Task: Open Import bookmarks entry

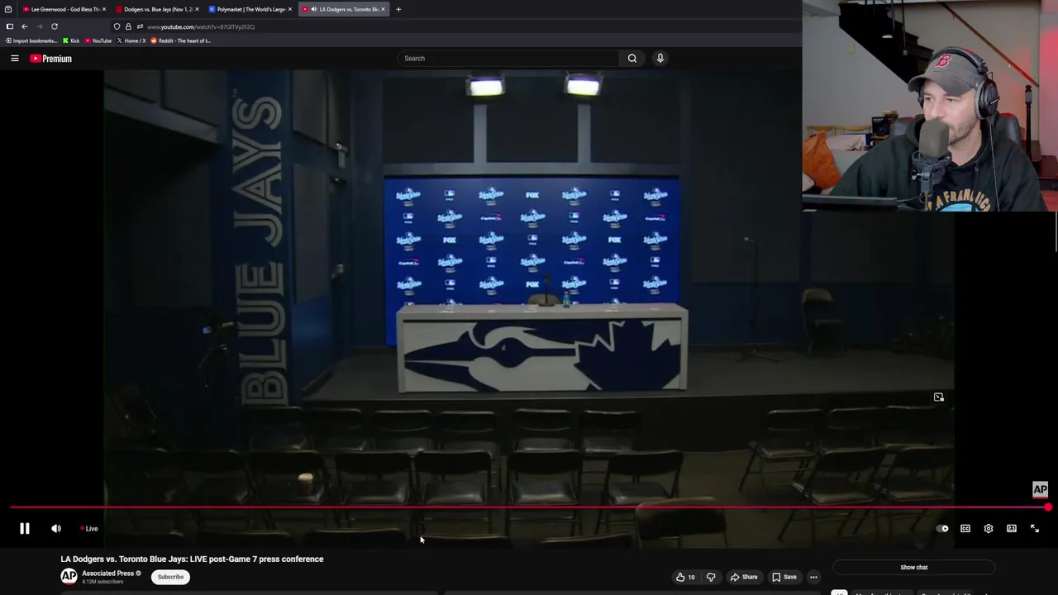Action: [x=31, y=40]
